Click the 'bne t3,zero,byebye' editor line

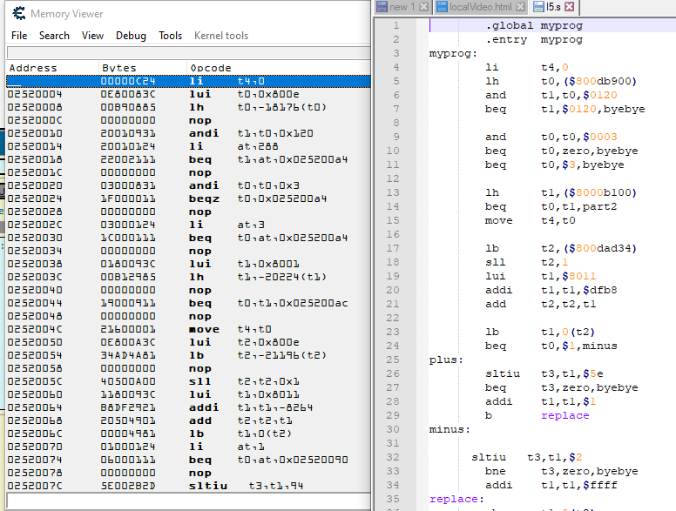click(x=562, y=471)
